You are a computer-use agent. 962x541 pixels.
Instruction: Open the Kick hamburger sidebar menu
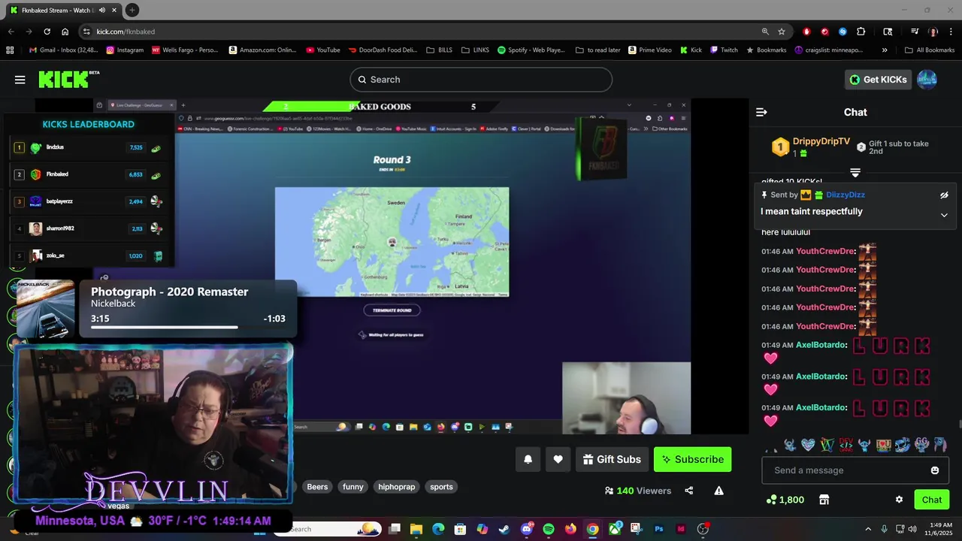(x=20, y=80)
